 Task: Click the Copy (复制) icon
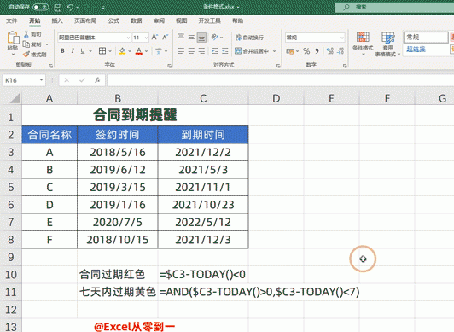pyautogui.click(x=26, y=44)
